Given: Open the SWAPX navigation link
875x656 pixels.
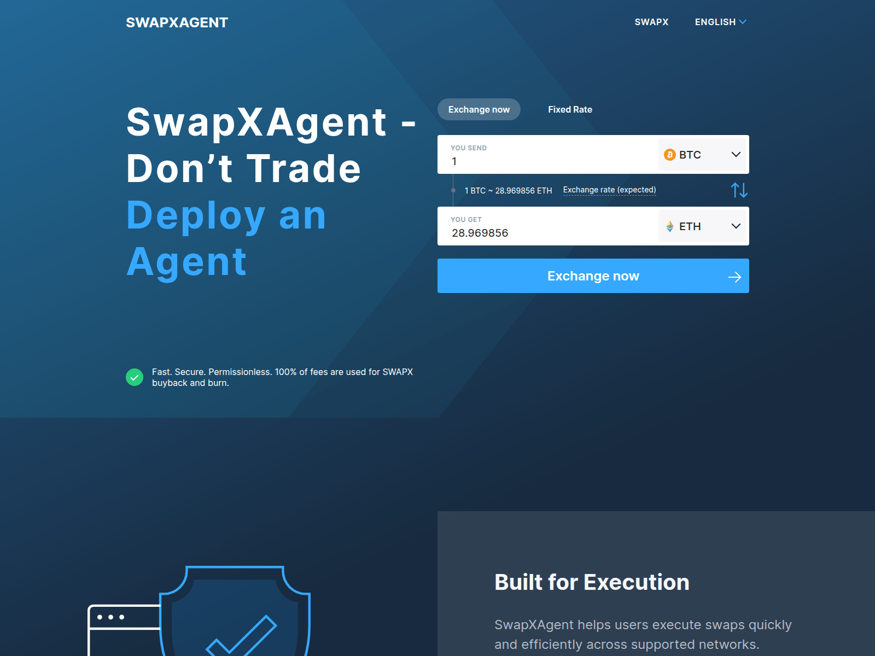Looking at the screenshot, I should click(x=651, y=22).
